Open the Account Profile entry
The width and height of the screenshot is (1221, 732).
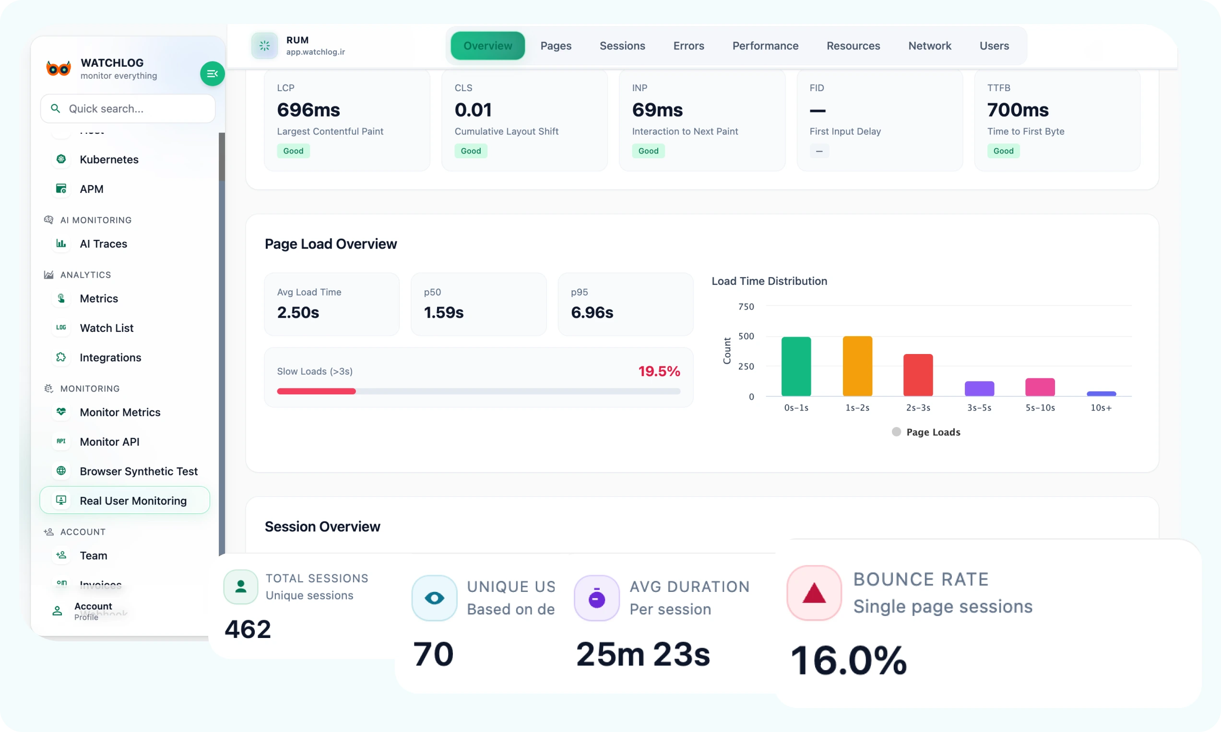84,611
